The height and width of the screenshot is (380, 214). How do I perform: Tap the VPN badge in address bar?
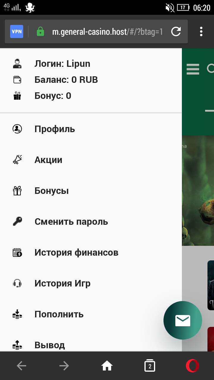tap(17, 31)
